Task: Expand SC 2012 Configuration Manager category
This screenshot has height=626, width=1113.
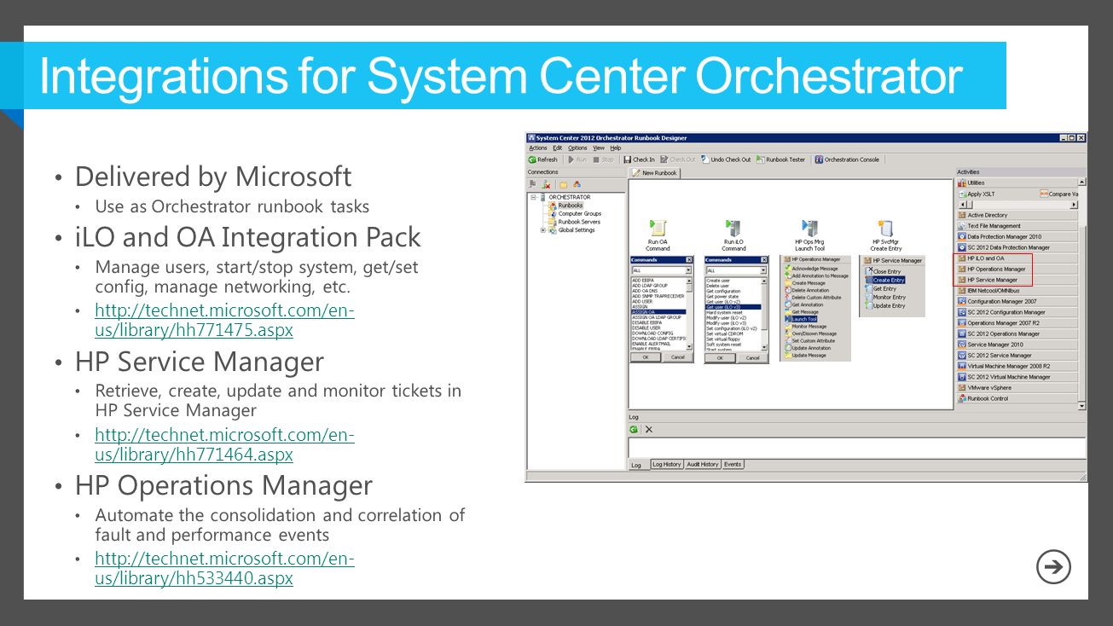Action: point(1017,312)
